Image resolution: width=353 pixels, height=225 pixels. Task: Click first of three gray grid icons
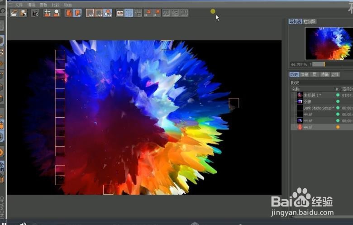[167, 13]
